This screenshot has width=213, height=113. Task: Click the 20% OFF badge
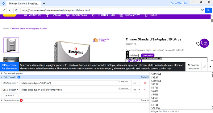148,55
